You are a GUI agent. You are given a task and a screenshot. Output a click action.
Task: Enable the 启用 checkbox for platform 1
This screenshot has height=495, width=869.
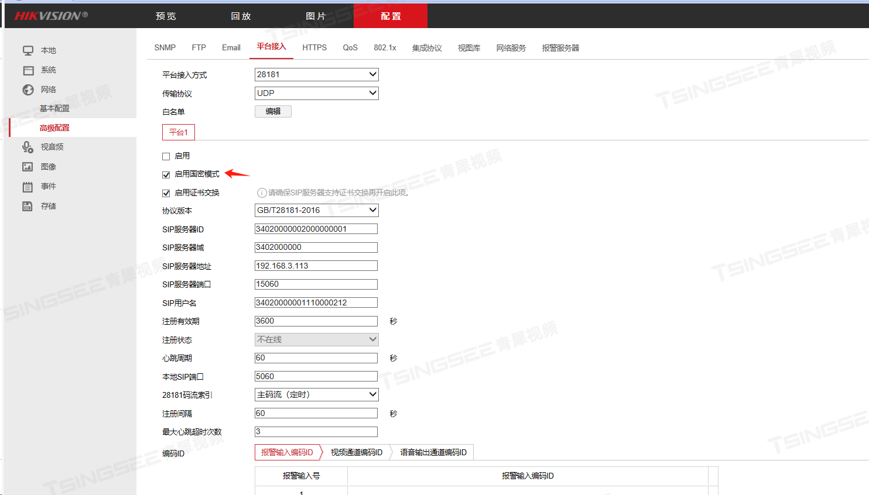(x=166, y=156)
